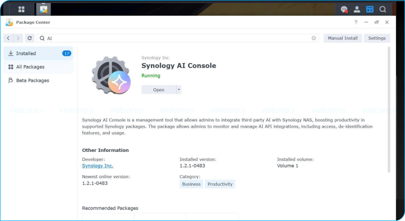
Task: Click the search magnifier in the search box
Action: coord(42,38)
